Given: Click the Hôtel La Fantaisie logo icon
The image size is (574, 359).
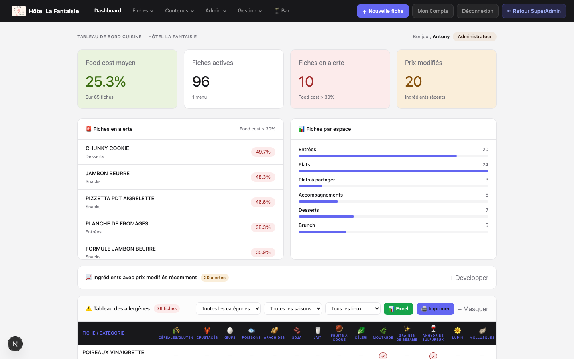Looking at the screenshot, I should (x=19, y=11).
